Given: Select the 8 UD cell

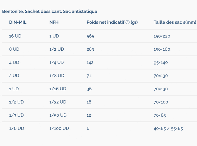Looking at the screenshot, I should [14, 49].
